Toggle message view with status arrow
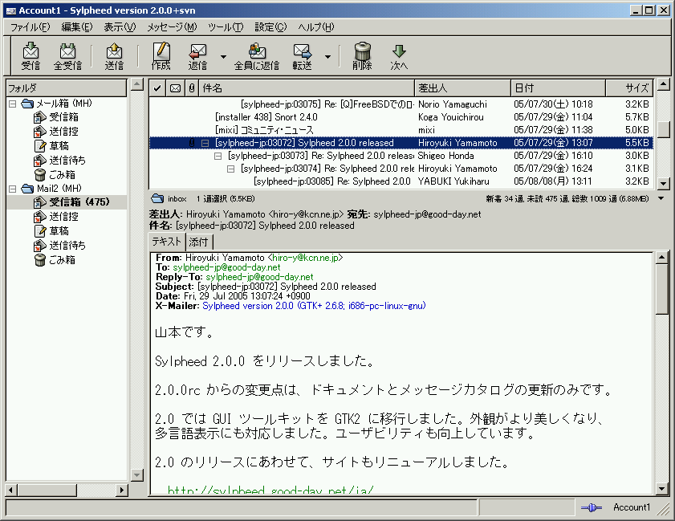The image size is (675, 521). point(661,198)
